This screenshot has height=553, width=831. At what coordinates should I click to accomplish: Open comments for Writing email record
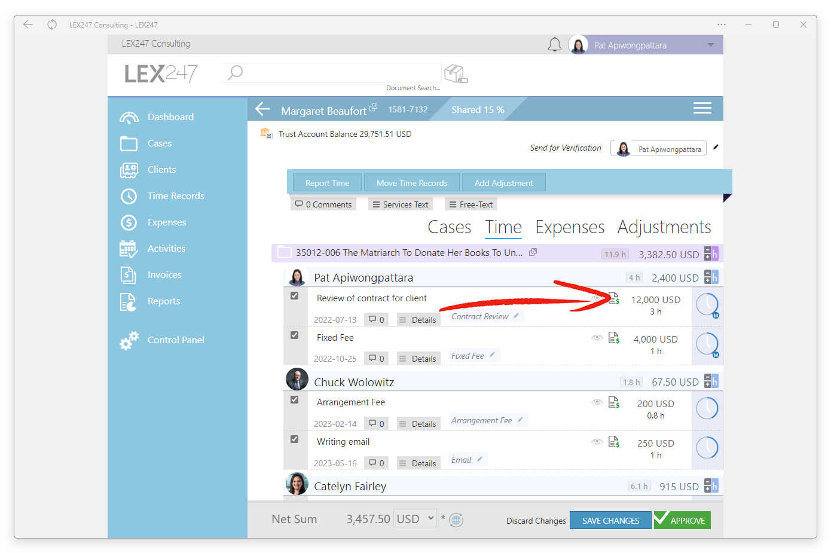376,463
